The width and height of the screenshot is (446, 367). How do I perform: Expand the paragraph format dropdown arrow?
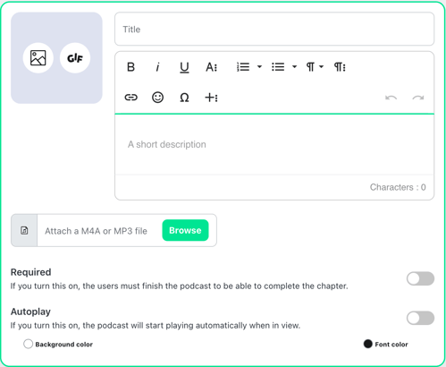[321, 66]
